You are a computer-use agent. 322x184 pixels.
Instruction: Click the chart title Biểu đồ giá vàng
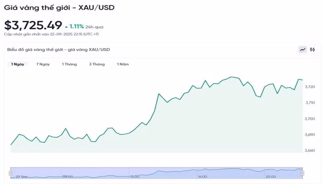click(58, 50)
